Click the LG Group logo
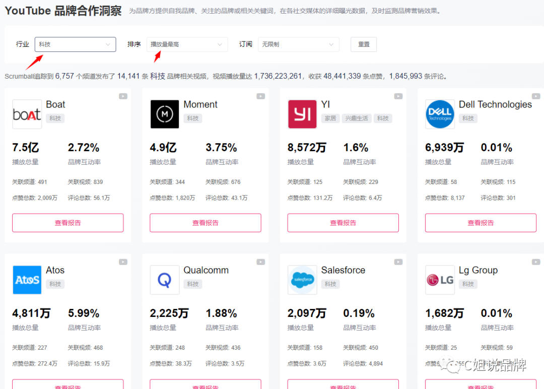Image resolution: width=544 pixels, height=389 pixels. tap(439, 280)
